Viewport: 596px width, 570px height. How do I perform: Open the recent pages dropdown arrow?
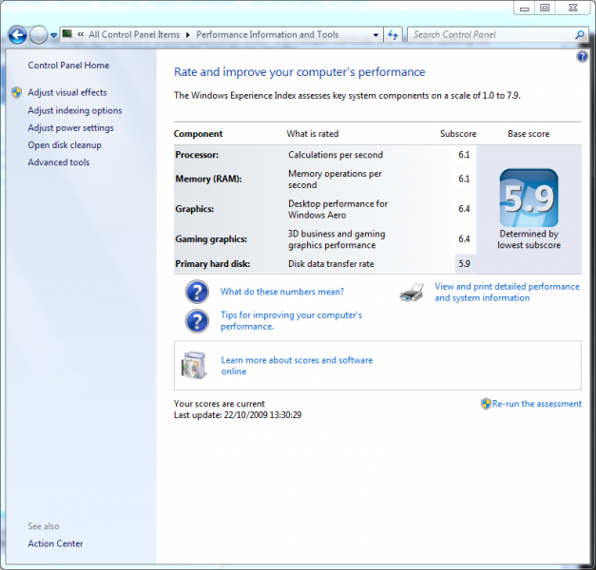click(54, 35)
